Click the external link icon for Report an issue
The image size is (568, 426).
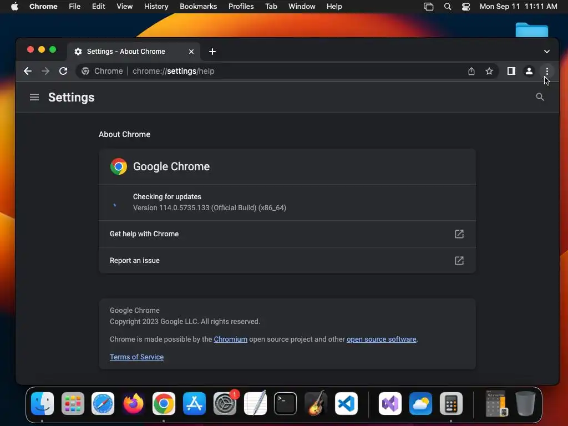coord(459,261)
